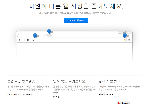Close the mock browser tab with x
This screenshot has width=145, height=104.
tap(45, 35)
